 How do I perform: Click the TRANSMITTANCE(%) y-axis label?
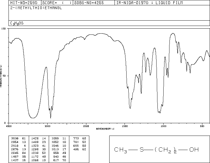[x=1, y=76]
